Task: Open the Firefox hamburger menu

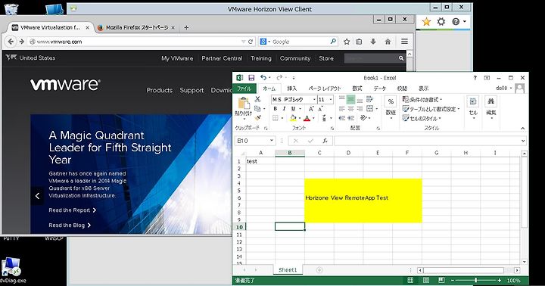Action: pos(404,42)
